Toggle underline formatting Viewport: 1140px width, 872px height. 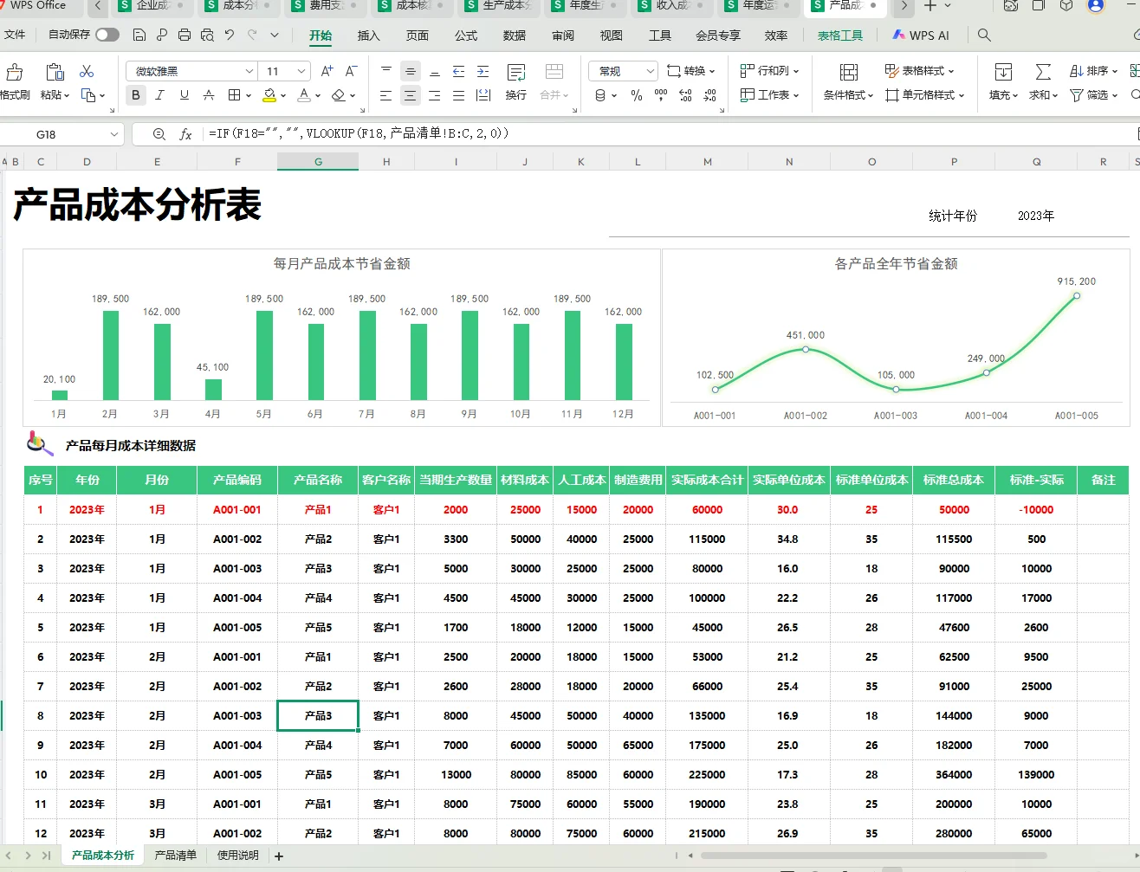pos(183,95)
